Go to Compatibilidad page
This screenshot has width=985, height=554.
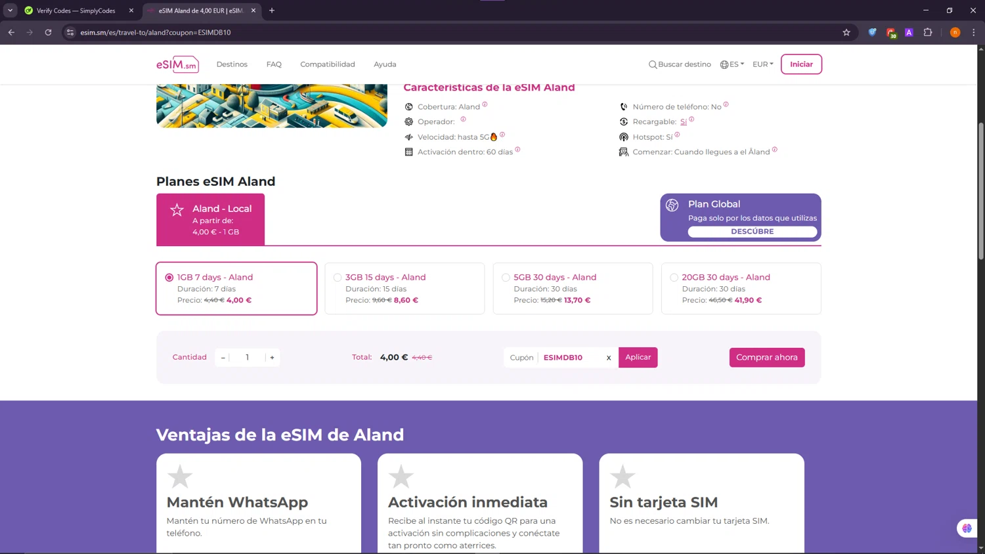(328, 64)
